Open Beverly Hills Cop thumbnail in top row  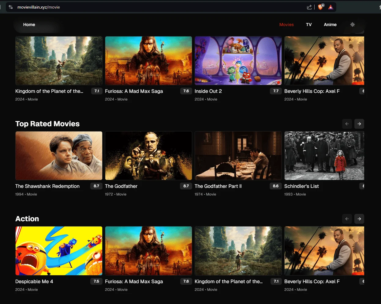click(x=324, y=61)
